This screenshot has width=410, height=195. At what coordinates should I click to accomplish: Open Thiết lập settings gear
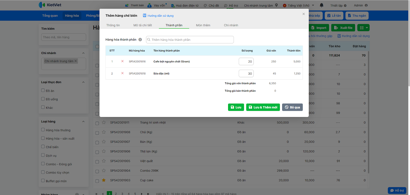(338, 5)
